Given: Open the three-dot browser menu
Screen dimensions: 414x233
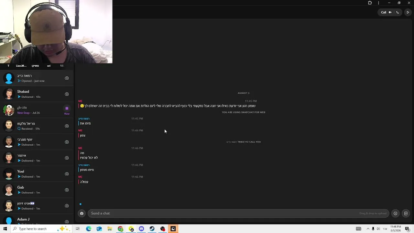Looking at the screenshot, I should pyautogui.click(x=378, y=3).
